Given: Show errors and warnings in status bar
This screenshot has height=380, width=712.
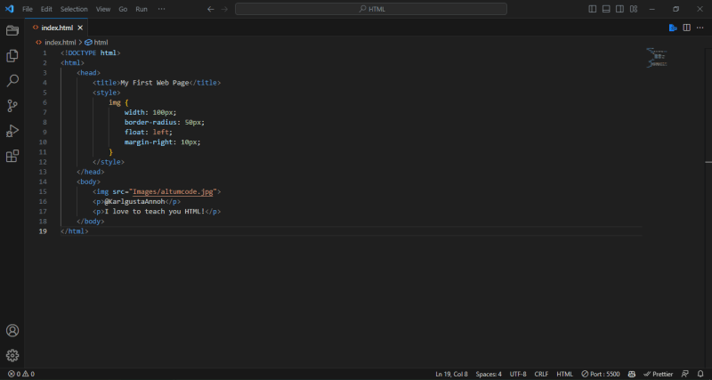Looking at the screenshot, I should [20, 374].
